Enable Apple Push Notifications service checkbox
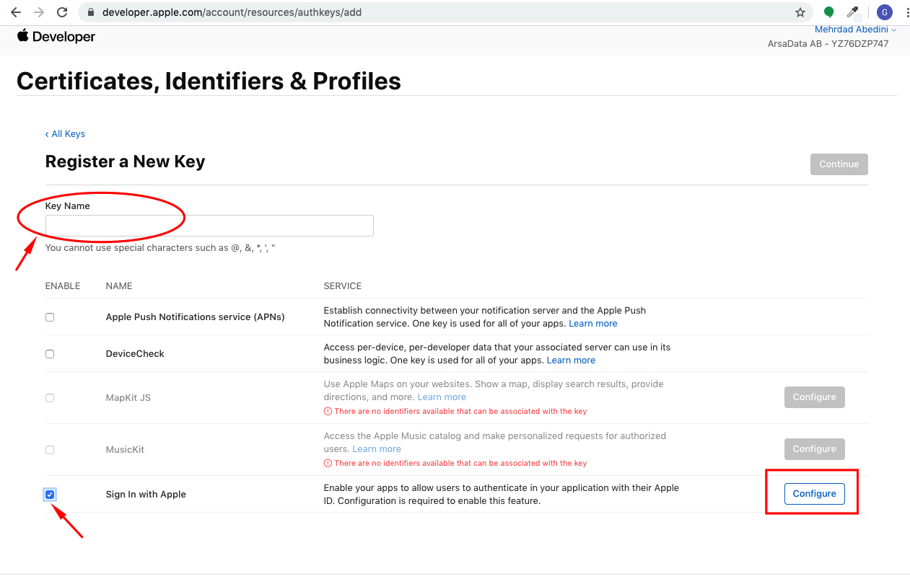 50,317
